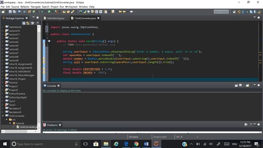Screen dimensions: 263x148
Task: Click the green Run button in toolbar
Action: click(49, 12)
